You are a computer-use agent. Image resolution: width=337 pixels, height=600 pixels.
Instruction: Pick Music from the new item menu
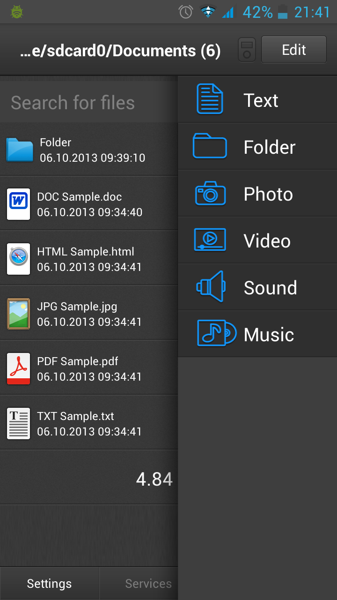pos(257,334)
